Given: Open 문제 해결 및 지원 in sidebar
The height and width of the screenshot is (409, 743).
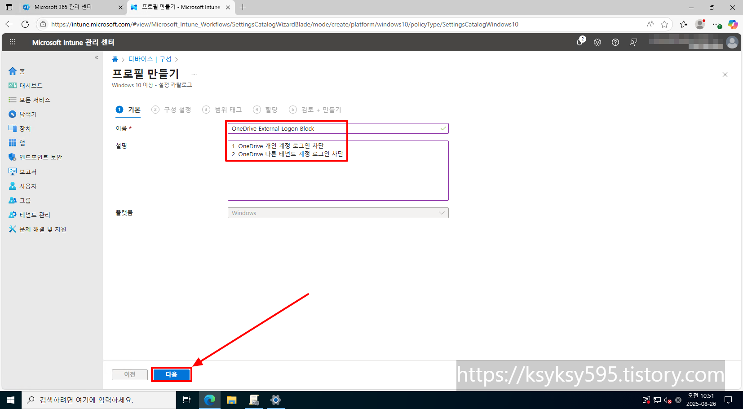Looking at the screenshot, I should click(38, 229).
